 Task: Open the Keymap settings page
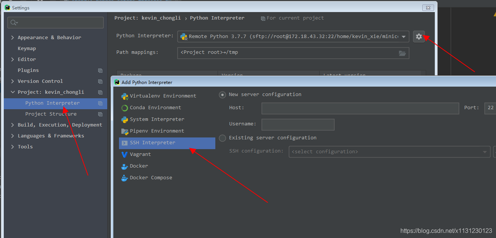[27, 49]
